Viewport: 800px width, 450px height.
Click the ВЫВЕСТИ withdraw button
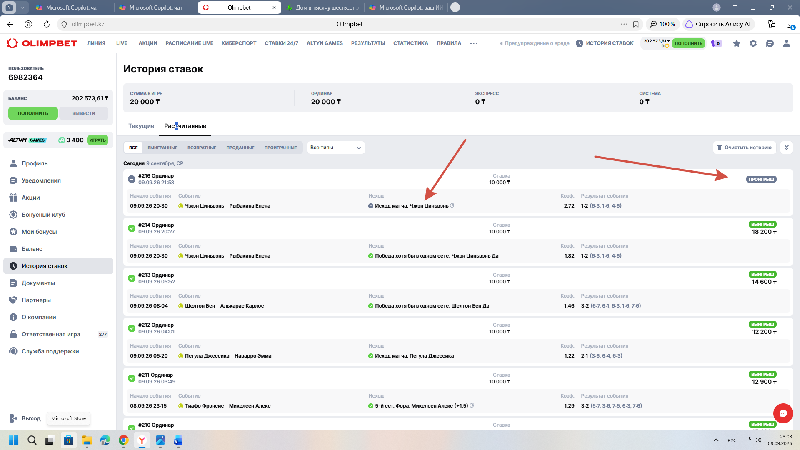click(84, 113)
